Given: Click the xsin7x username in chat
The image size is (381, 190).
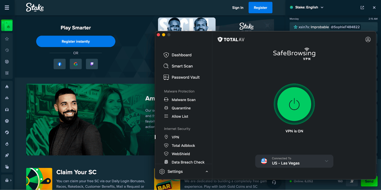Looking at the screenshot, I should point(304,27).
